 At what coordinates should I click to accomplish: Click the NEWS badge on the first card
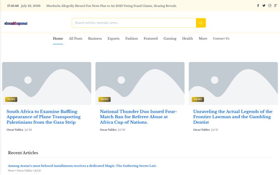click(11, 99)
